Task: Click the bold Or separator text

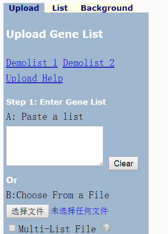Action: [12, 180]
